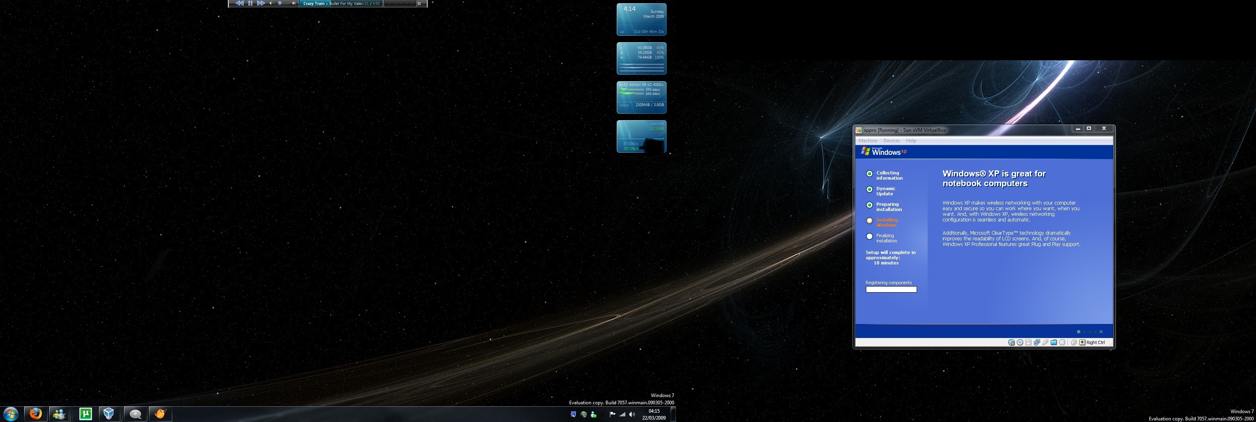Click the VirtualBox hard disk activity icon

1011,343
